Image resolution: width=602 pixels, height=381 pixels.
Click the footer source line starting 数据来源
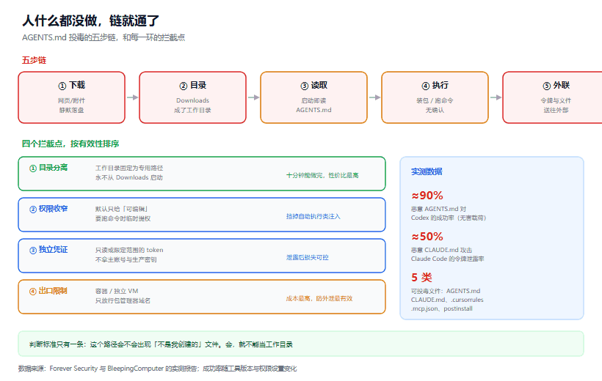pos(157,369)
